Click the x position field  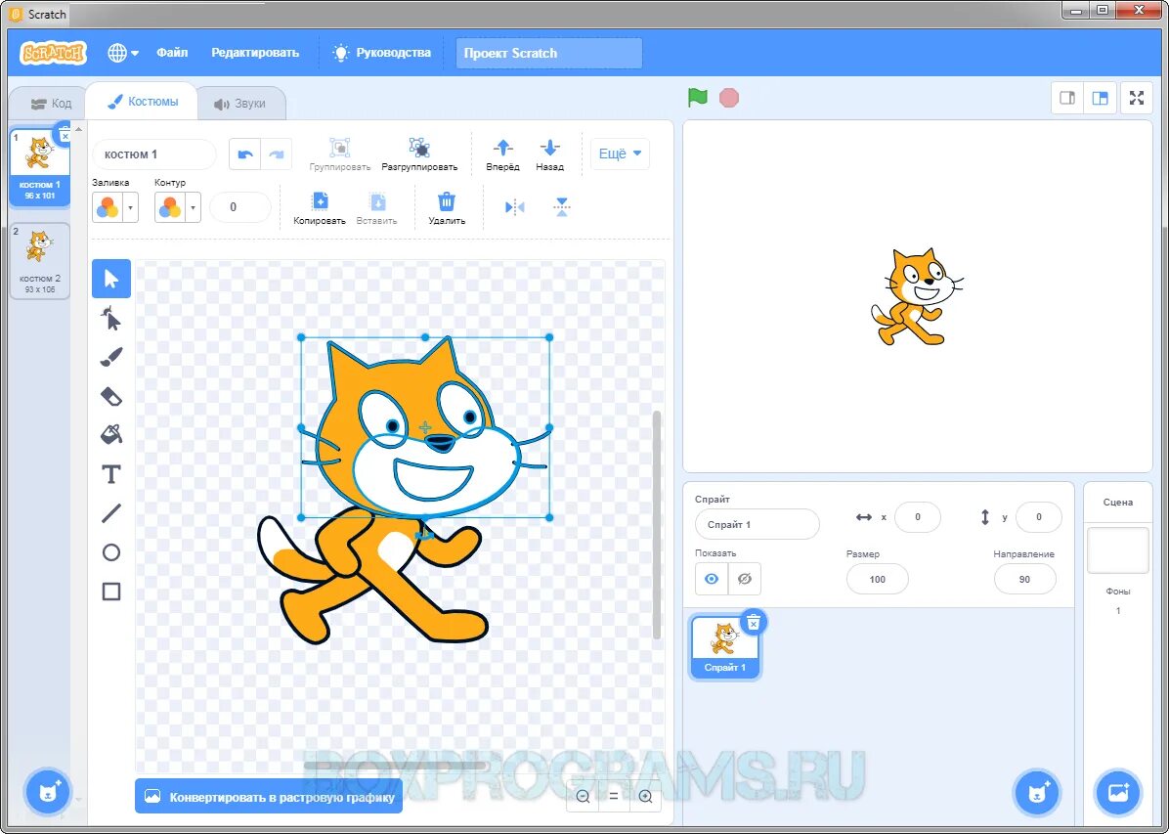917,517
